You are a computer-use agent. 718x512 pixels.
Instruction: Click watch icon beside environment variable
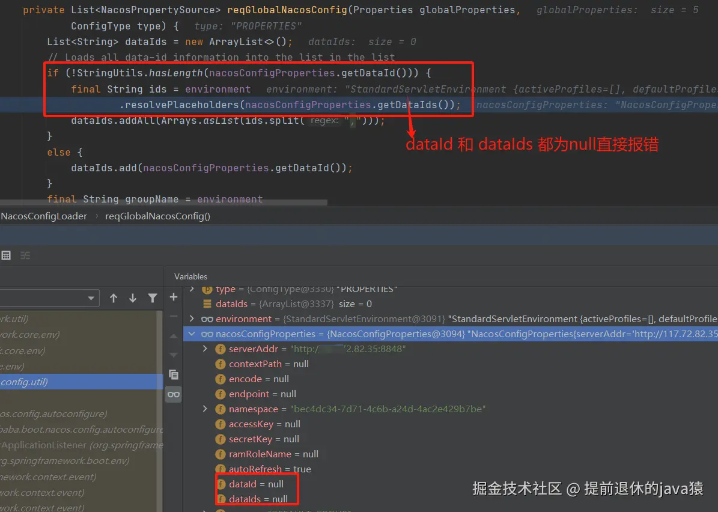click(207, 319)
